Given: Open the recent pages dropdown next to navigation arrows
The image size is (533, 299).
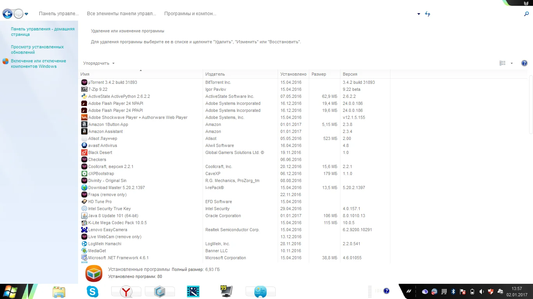Looking at the screenshot, I should click(x=27, y=14).
